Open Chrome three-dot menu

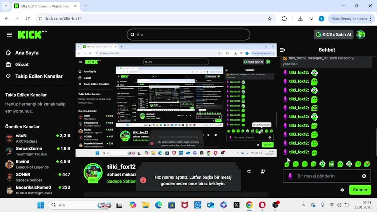pyautogui.click(x=371, y=19)
